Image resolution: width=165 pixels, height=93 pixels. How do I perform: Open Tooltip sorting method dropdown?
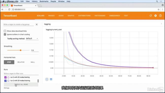pyautogui.click(x=32, y=39)
